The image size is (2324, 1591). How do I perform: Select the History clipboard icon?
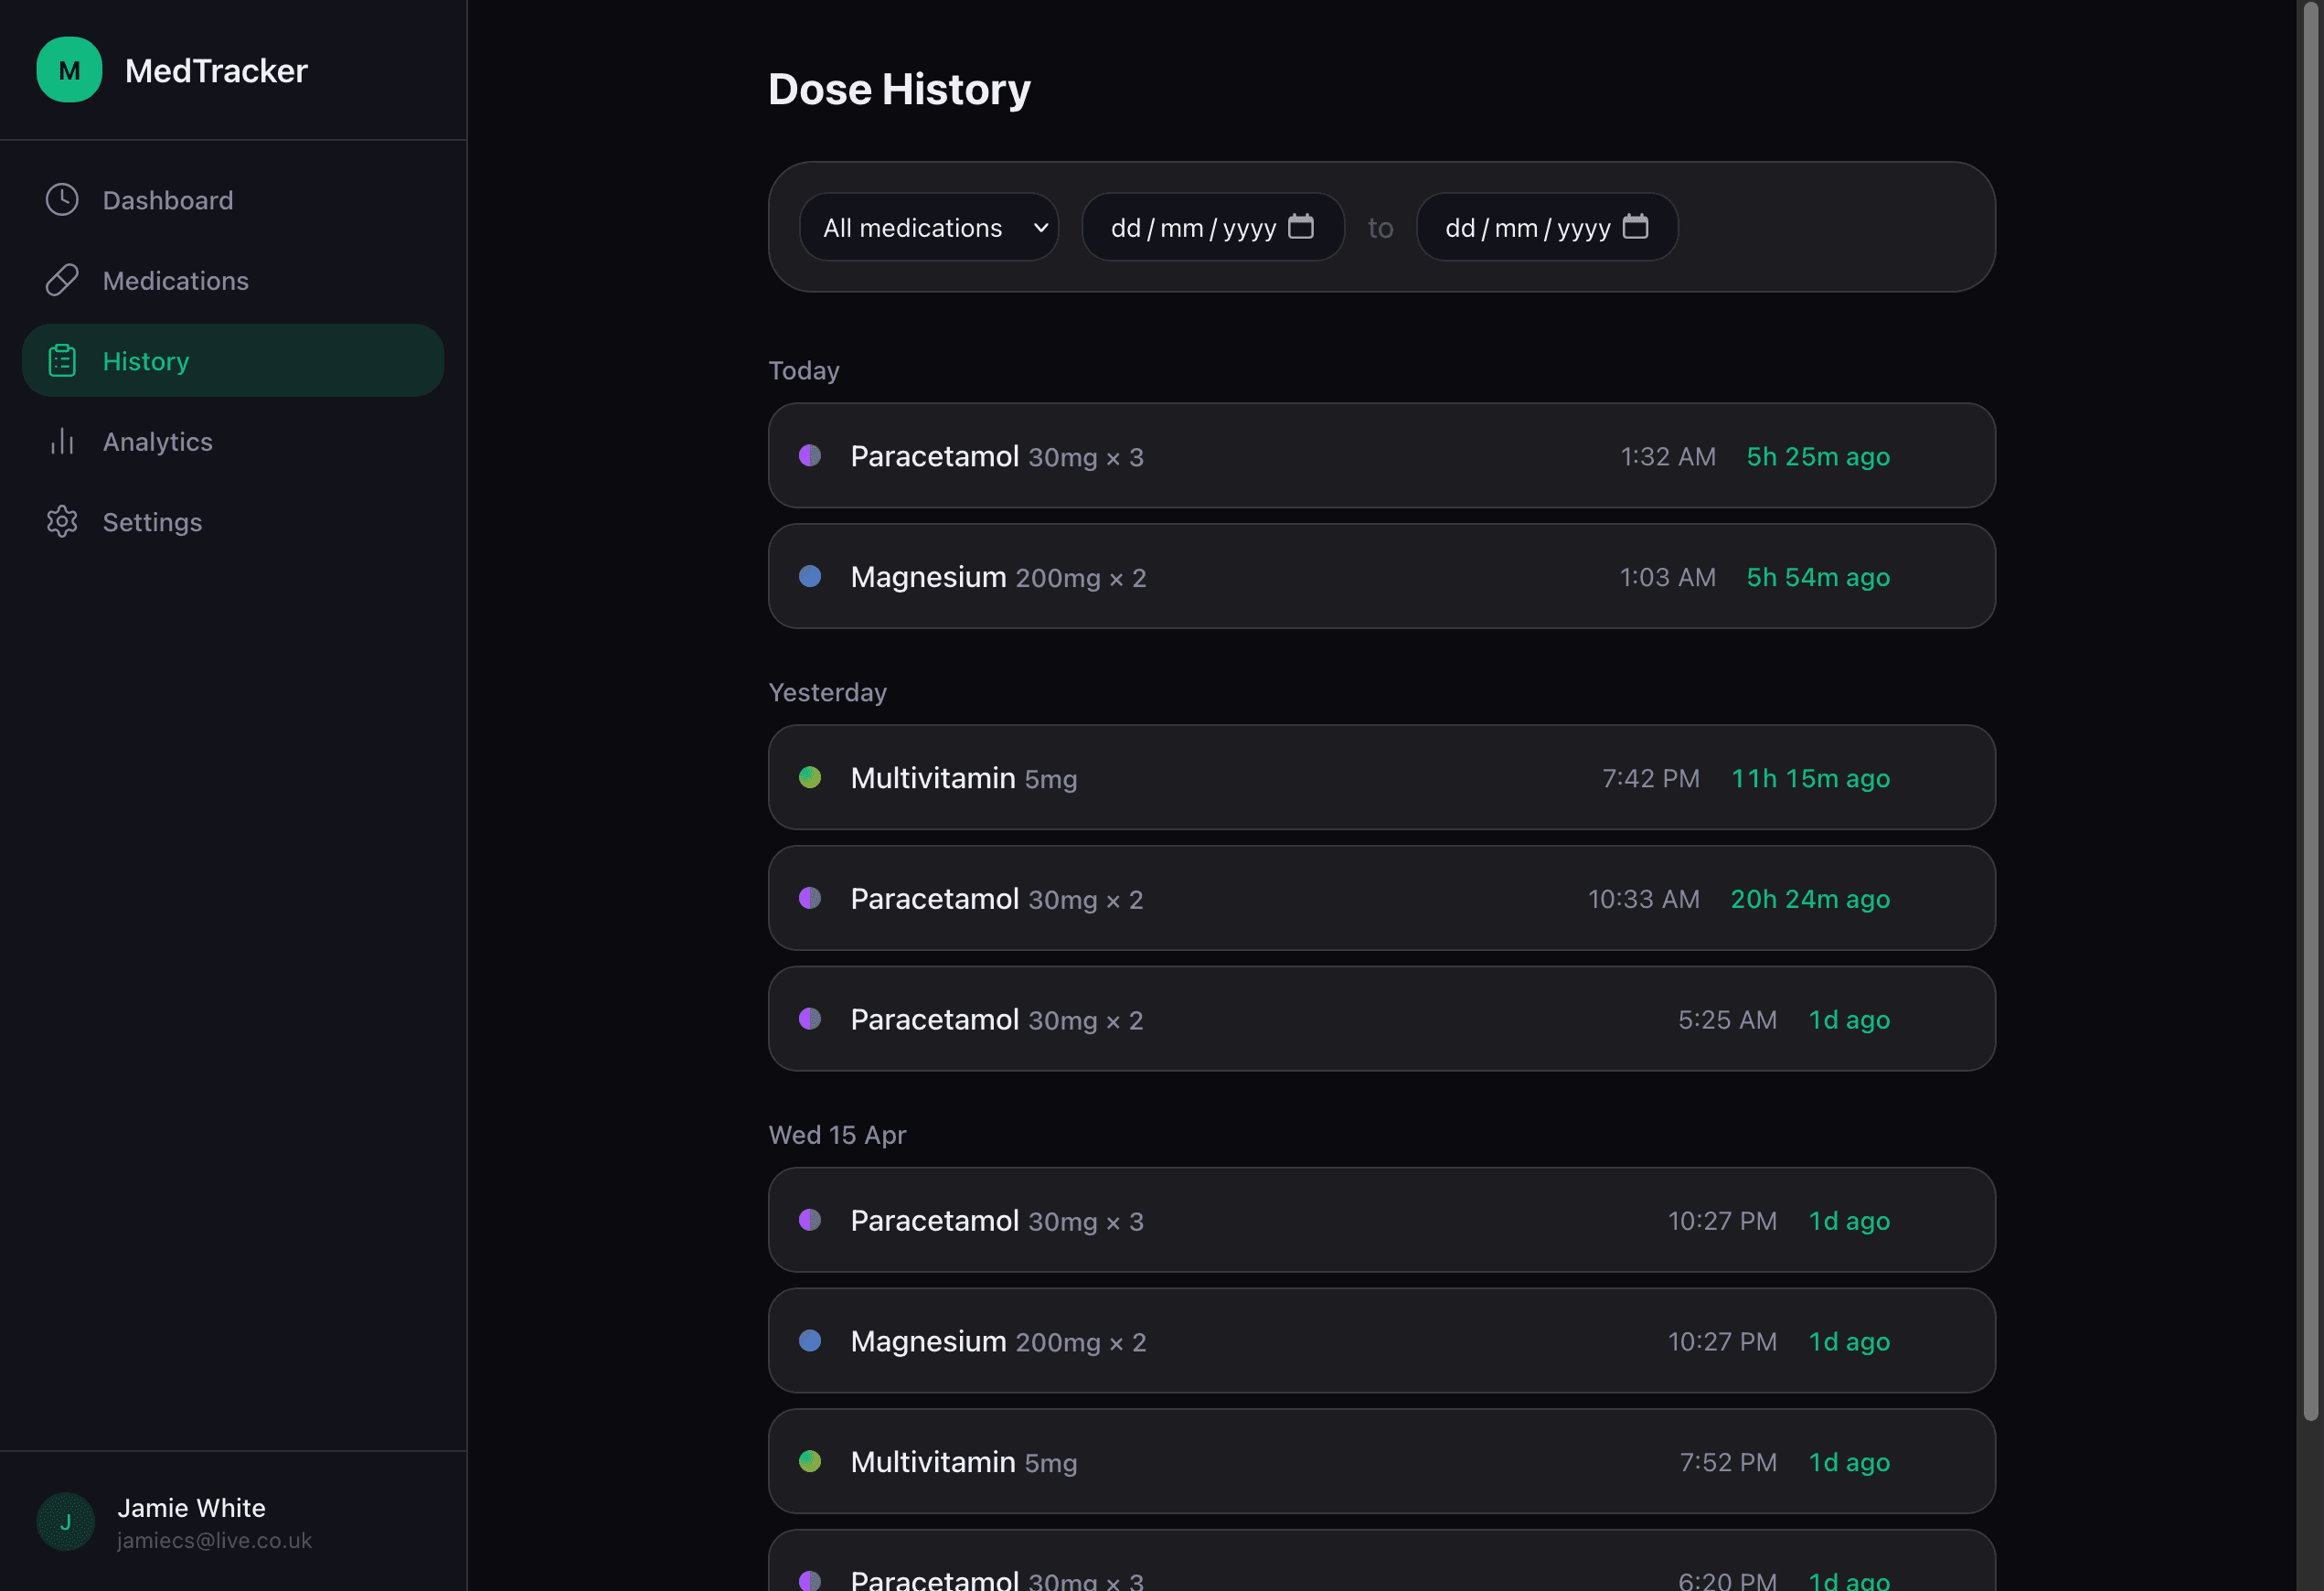coord(61,360)
